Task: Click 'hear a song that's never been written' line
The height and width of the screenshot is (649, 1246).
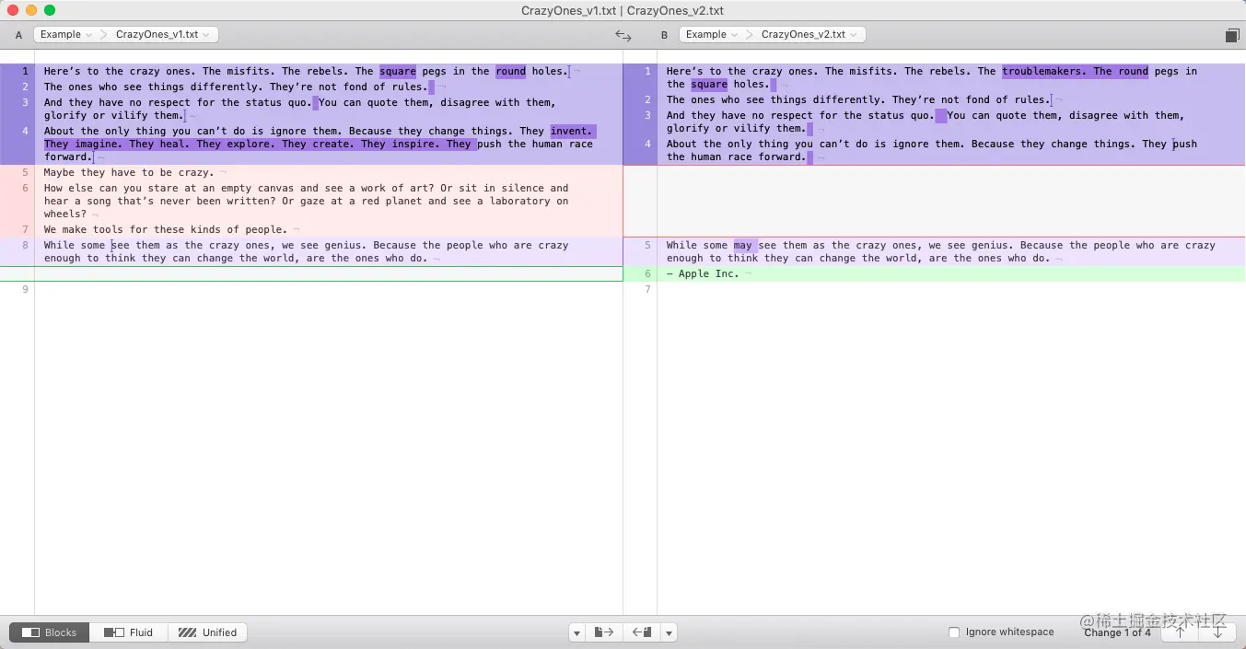Action: click(x=306, y=202)
